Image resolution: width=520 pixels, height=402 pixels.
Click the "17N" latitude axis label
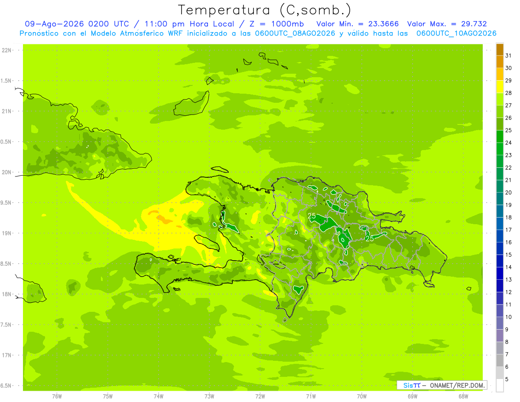[7, 355]
